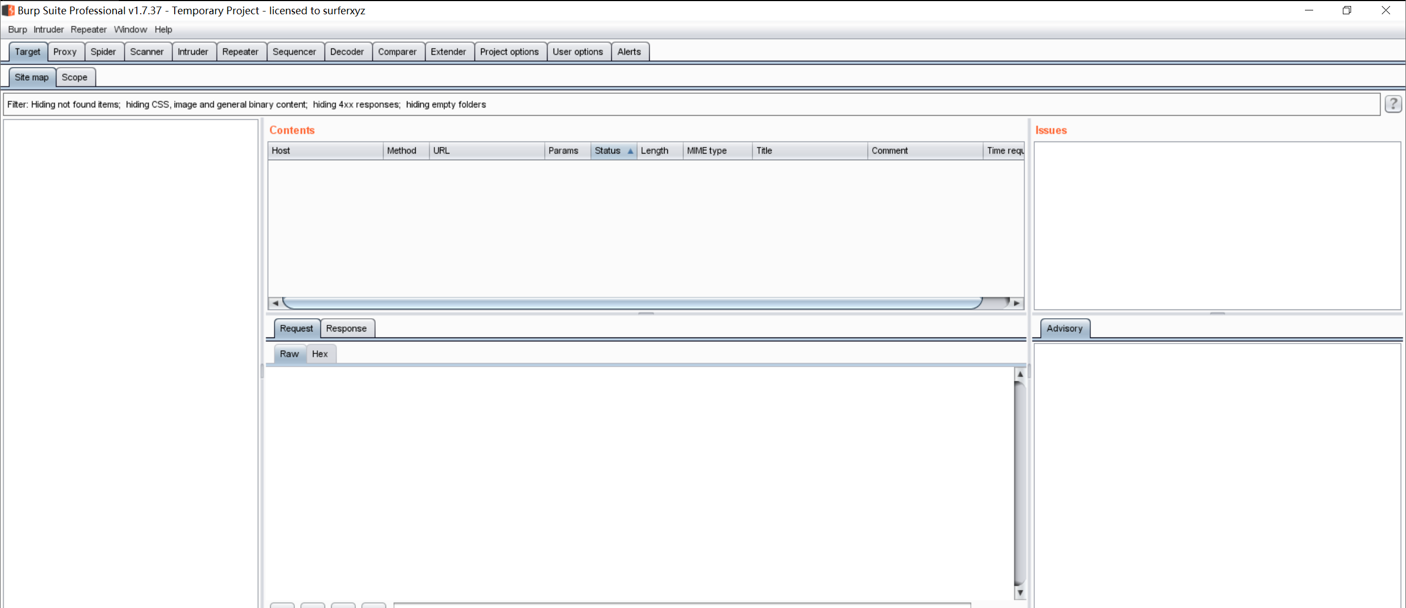Select the Scope sub-tab
This screenshot has height=608, width=1406.
click(x=75, y=77)
